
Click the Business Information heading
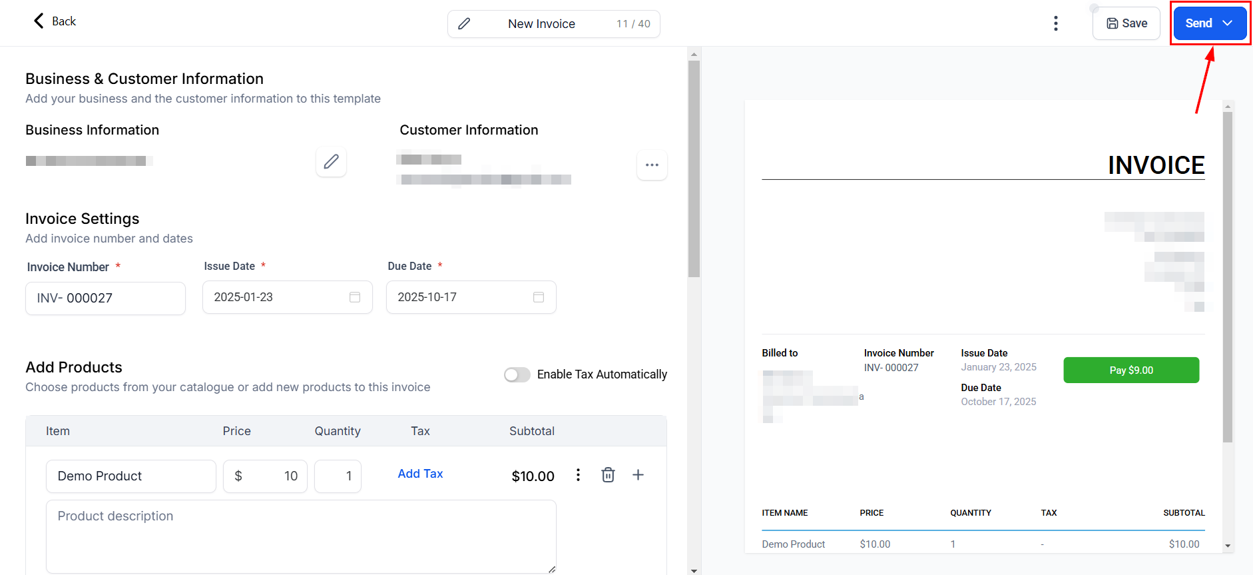click(92, 130)
